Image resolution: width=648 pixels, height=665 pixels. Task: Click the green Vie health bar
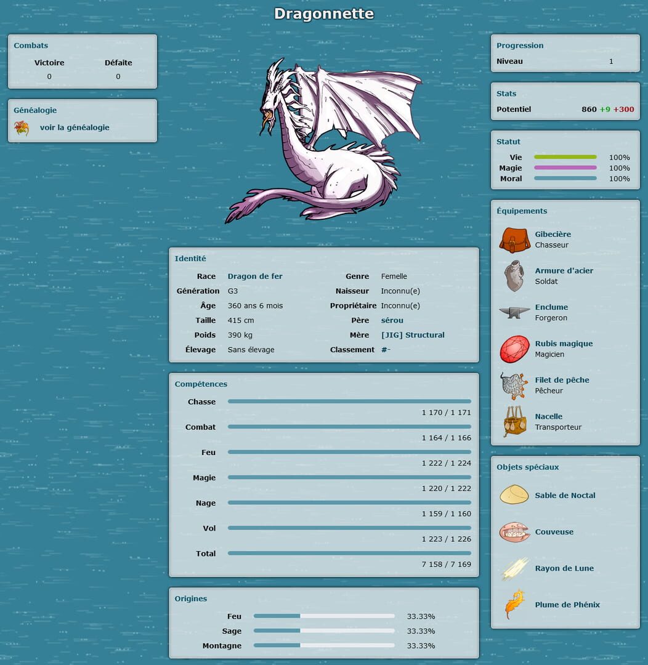[565, 156]
